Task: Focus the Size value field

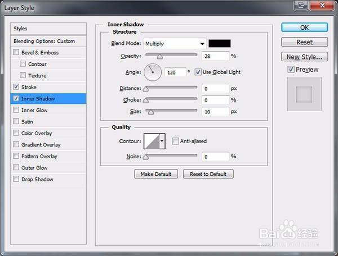Action: pos(215,112)
